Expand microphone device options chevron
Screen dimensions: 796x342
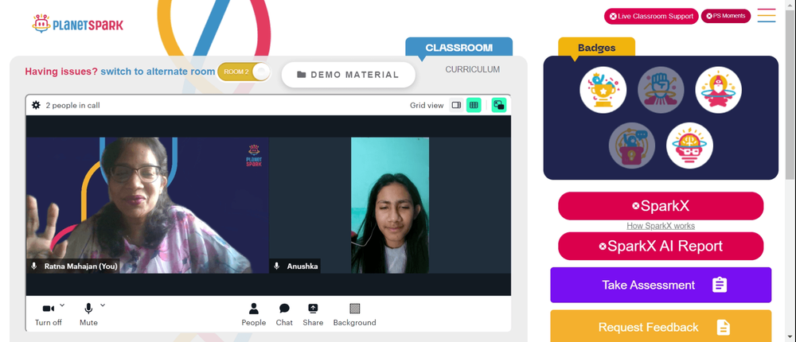click(x=103, y=305)
